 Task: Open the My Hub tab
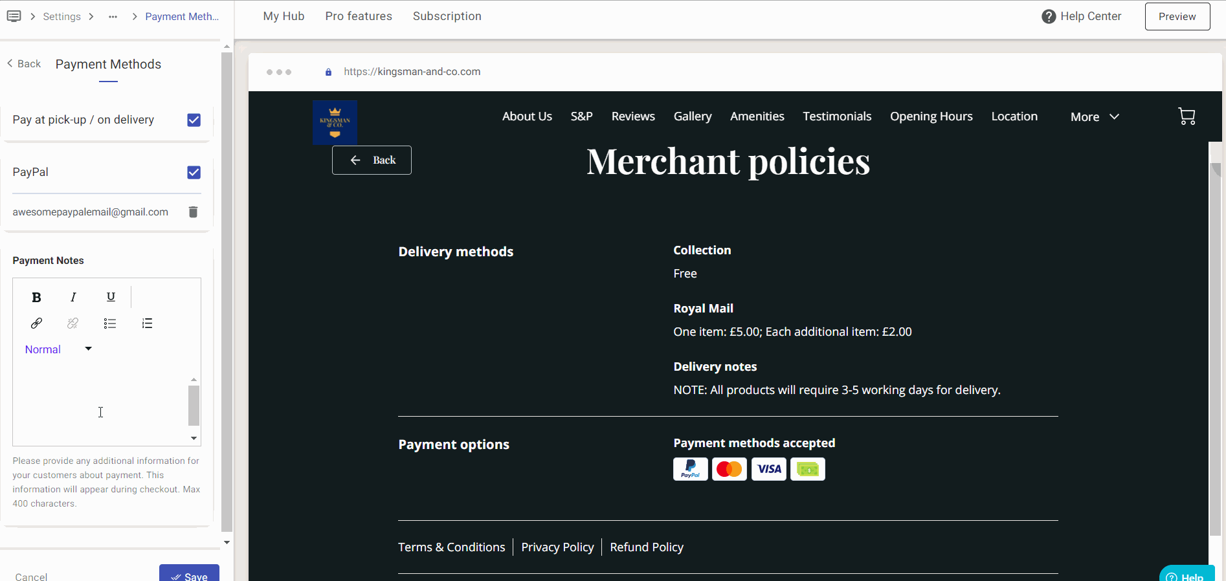pyautogui.click(x=284, y=16)
